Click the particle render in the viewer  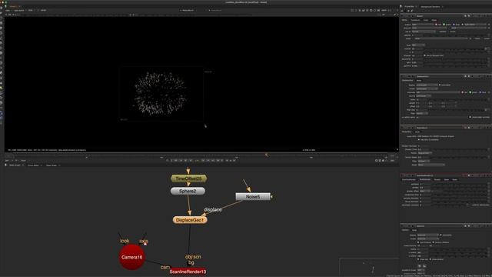point(161,93)
